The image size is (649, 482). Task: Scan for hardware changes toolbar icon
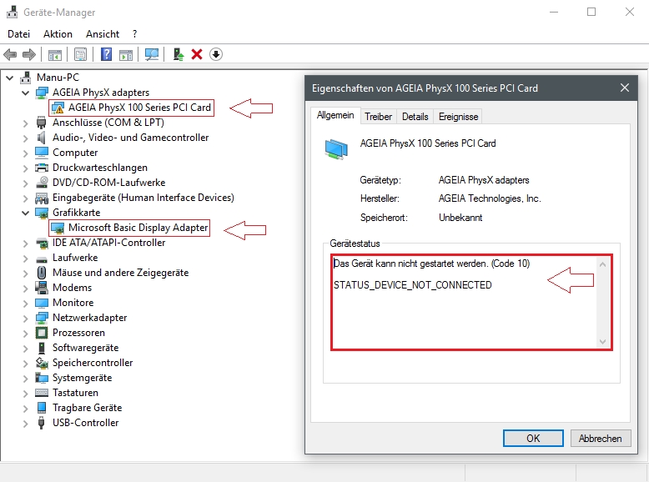[152, 54]
